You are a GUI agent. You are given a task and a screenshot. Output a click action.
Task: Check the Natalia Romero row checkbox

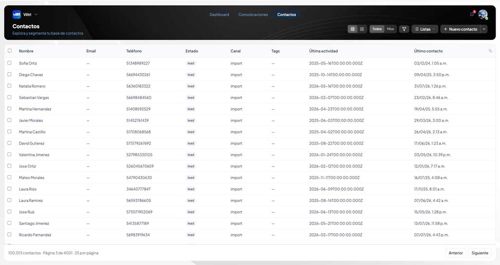10,86
